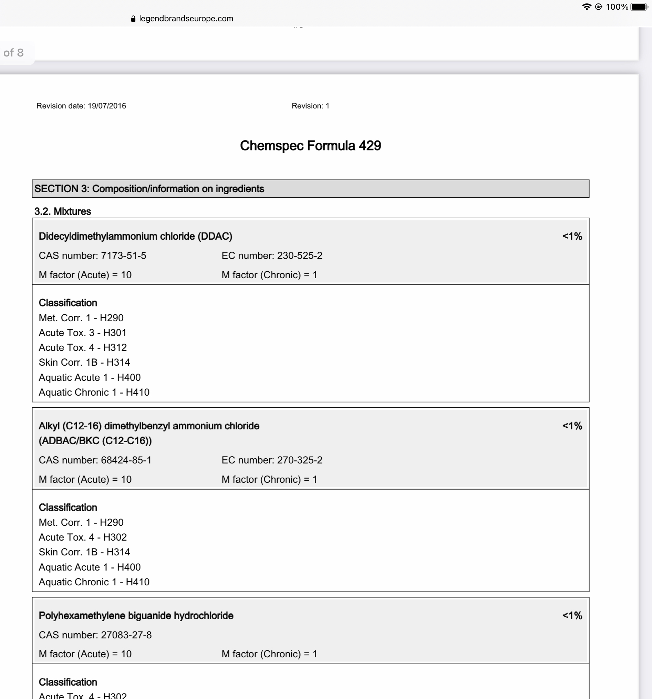This screenshot has width=652, height=699.
Task: Tap the padlock icon in address bar
Action: (133, 19)
